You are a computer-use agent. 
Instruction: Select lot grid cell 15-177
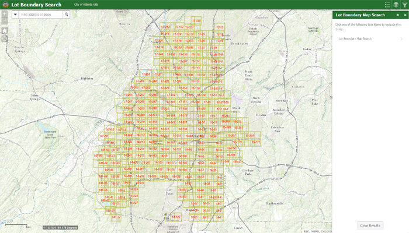(x=256, y=142)
